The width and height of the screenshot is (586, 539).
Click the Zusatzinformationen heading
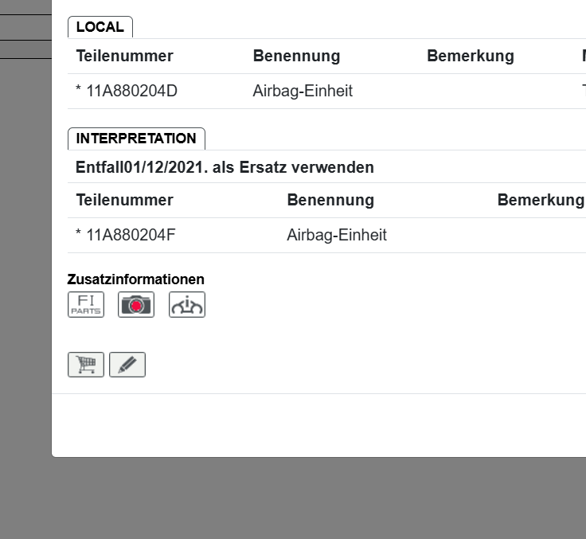136,279
